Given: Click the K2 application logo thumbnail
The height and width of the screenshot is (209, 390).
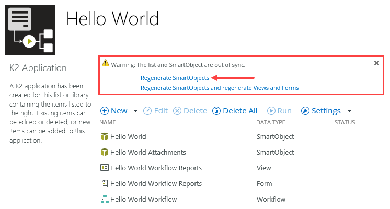Looking at the screenshot, I should pyautogui.click(x=30, y=30).
